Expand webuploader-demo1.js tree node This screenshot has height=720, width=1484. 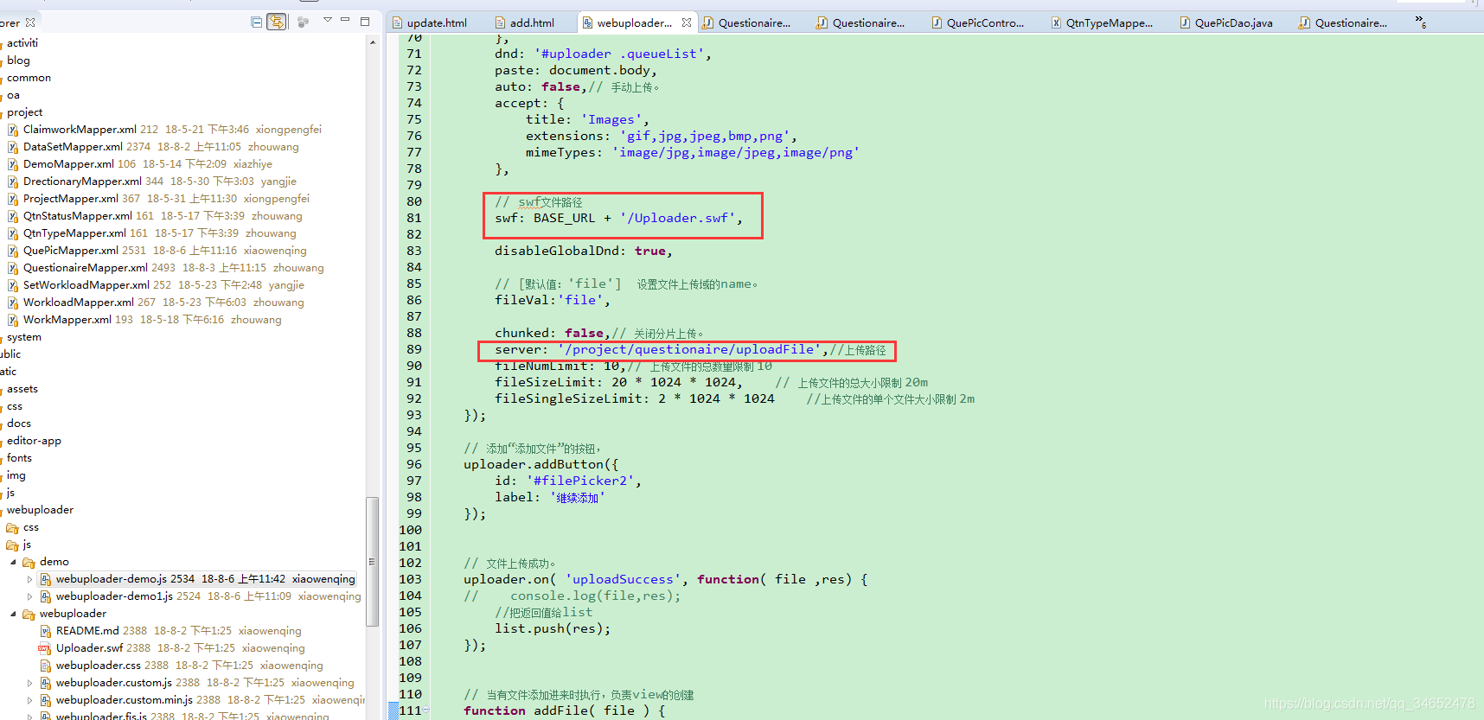(x=29, y=596)
